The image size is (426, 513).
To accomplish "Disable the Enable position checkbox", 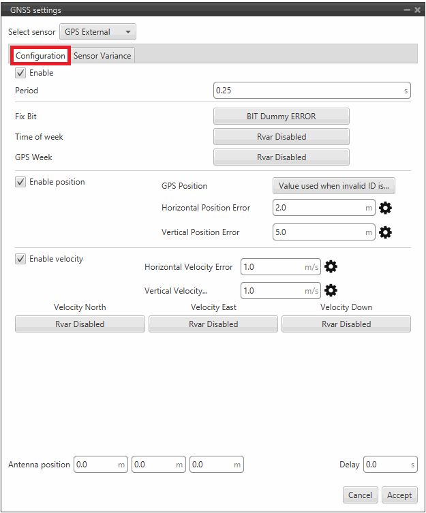I will 20,182.
